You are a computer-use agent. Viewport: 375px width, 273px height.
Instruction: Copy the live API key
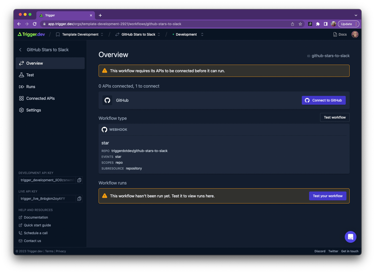(x=79, y=199)
